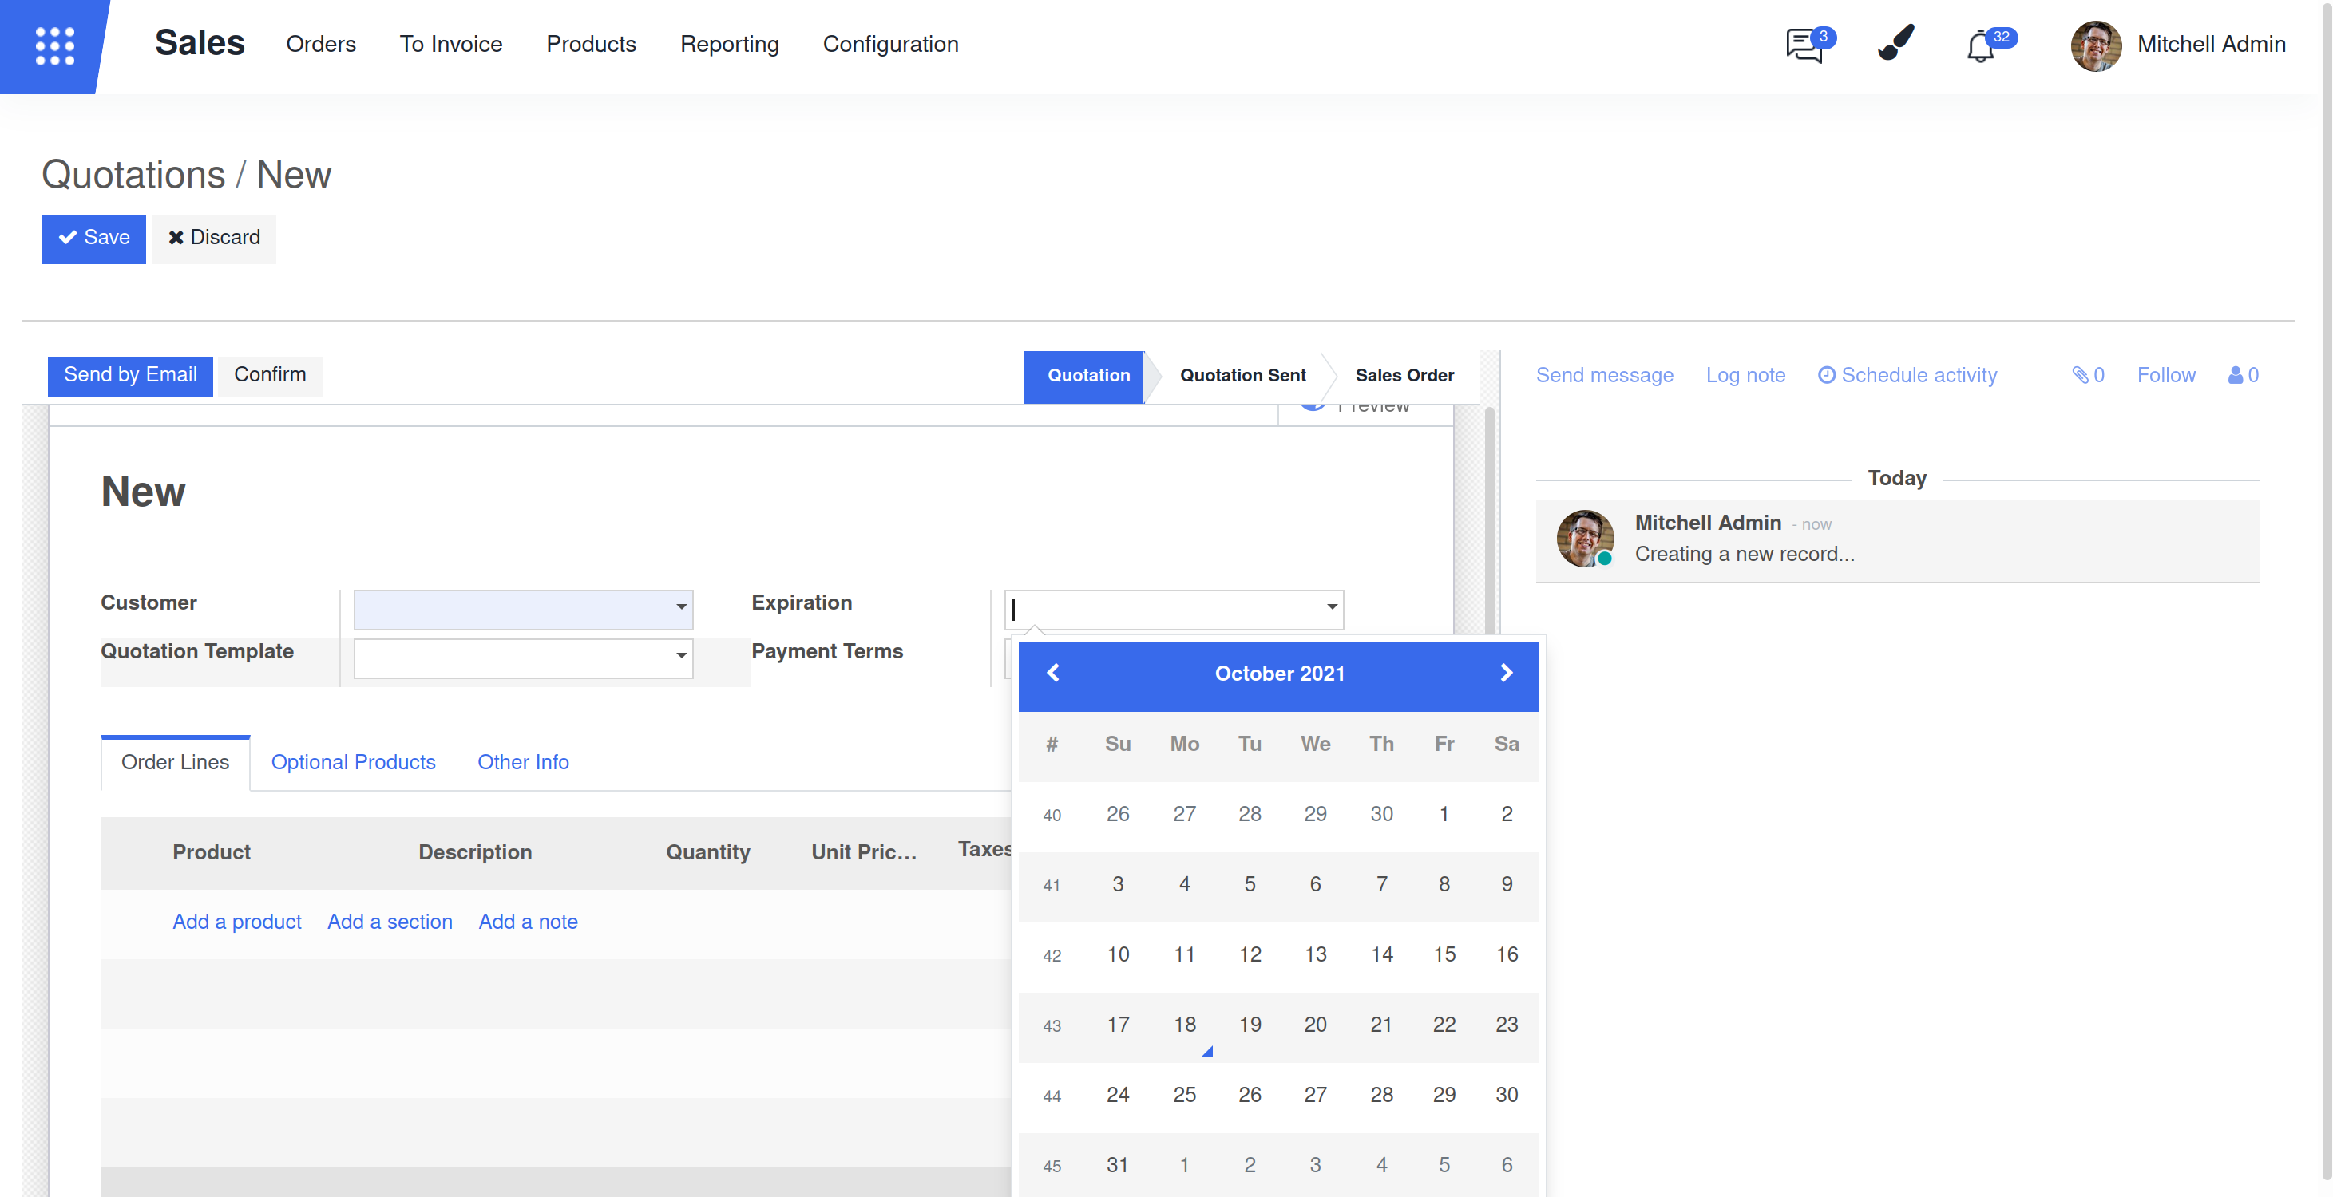Open the apps grid menu icon

(54, 45)
